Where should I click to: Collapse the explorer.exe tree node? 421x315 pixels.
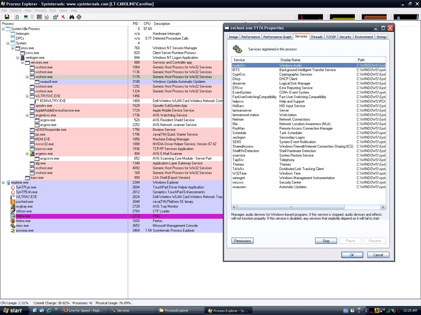pos(3,182)
